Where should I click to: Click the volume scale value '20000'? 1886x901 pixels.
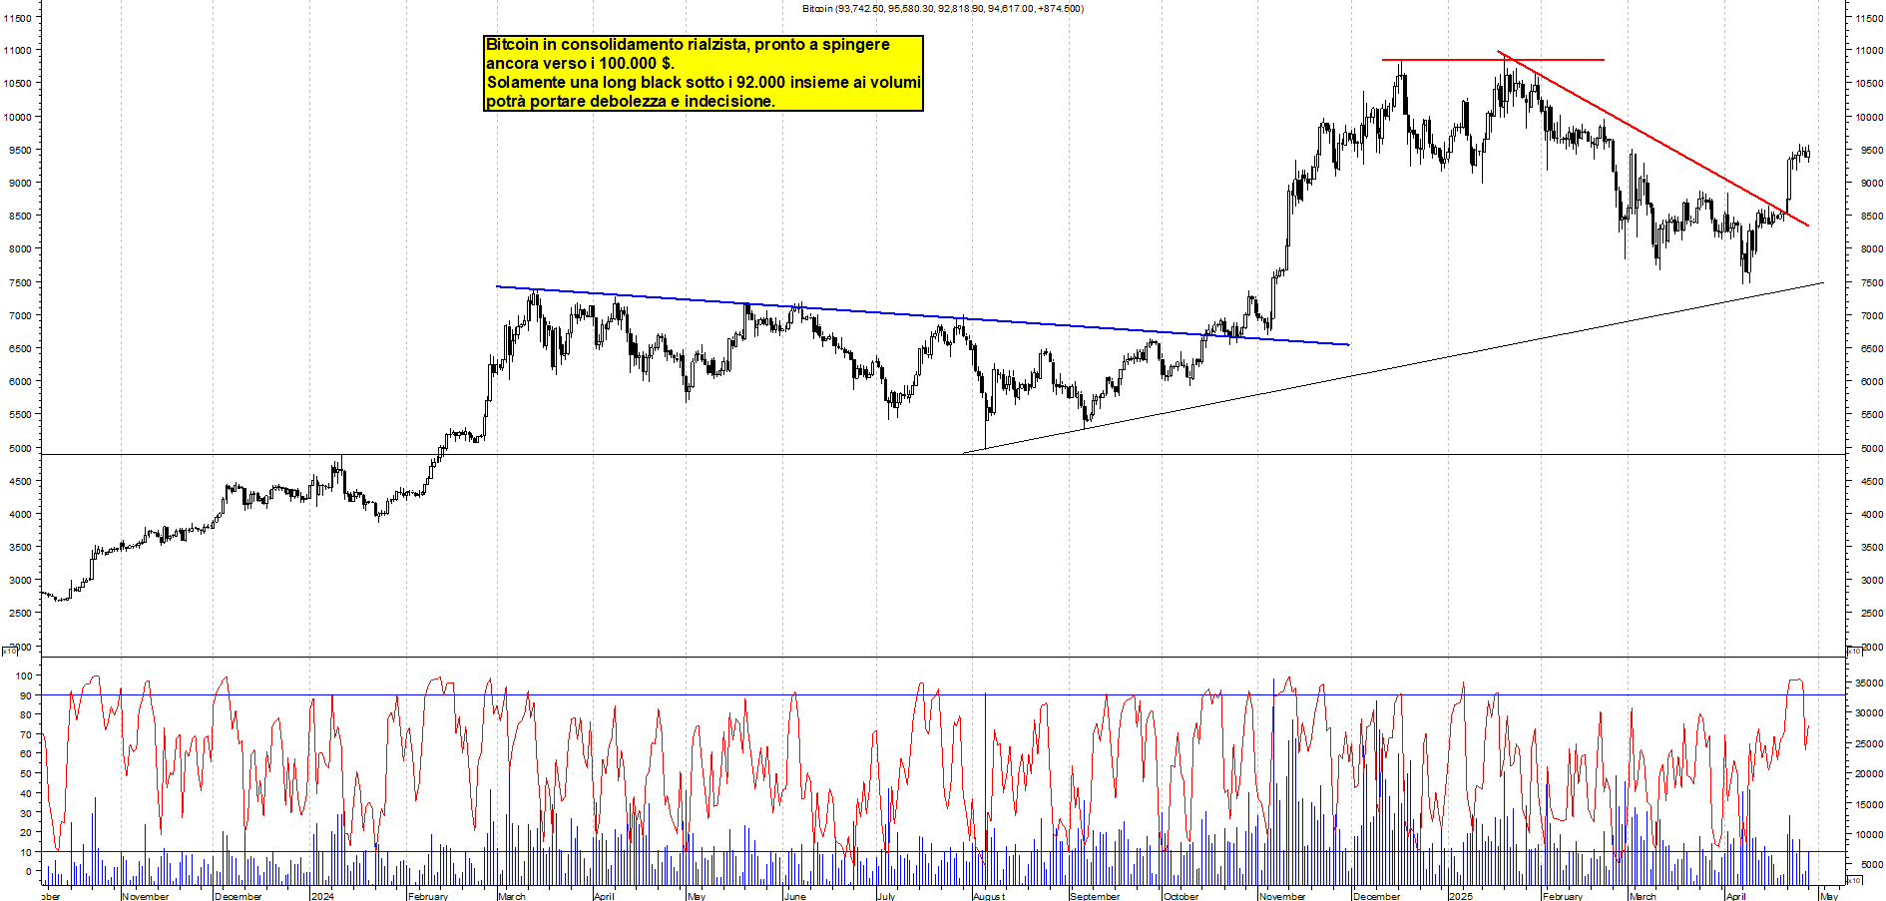point(1869,774)
